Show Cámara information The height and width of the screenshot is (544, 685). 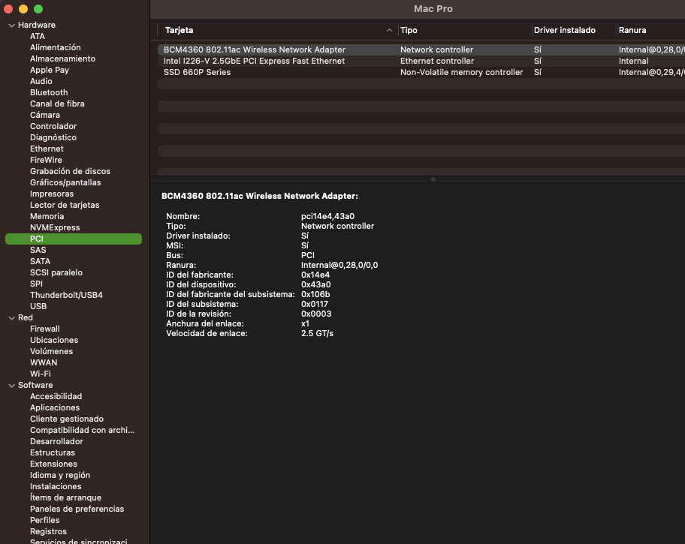(x=45, y=116)
